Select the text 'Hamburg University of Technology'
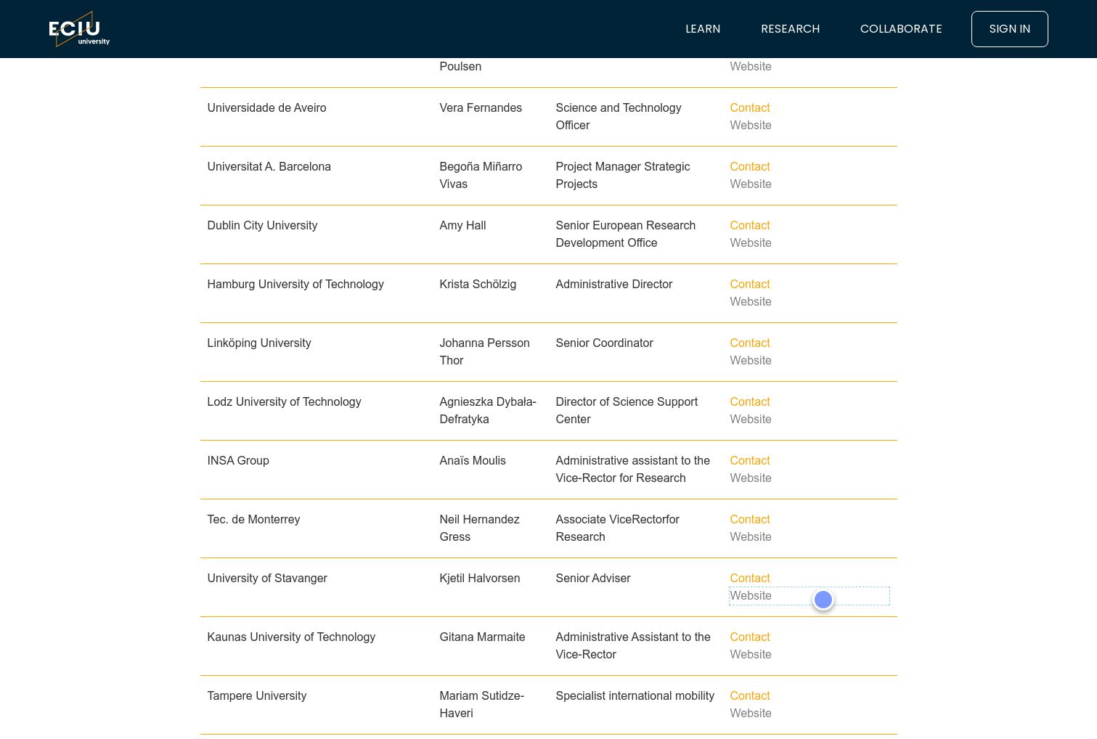The image size is (1097, 739). (x=295, y=284)
